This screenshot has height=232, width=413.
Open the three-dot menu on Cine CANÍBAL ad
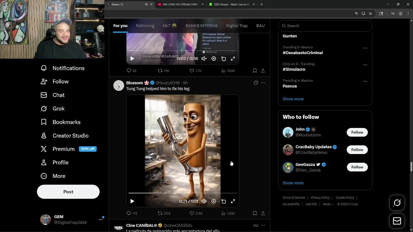(x=263, y=225)
